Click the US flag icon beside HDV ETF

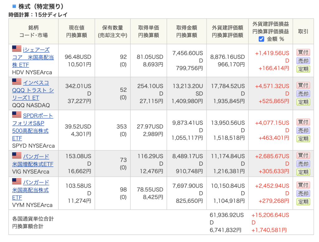tap(17, 49)
